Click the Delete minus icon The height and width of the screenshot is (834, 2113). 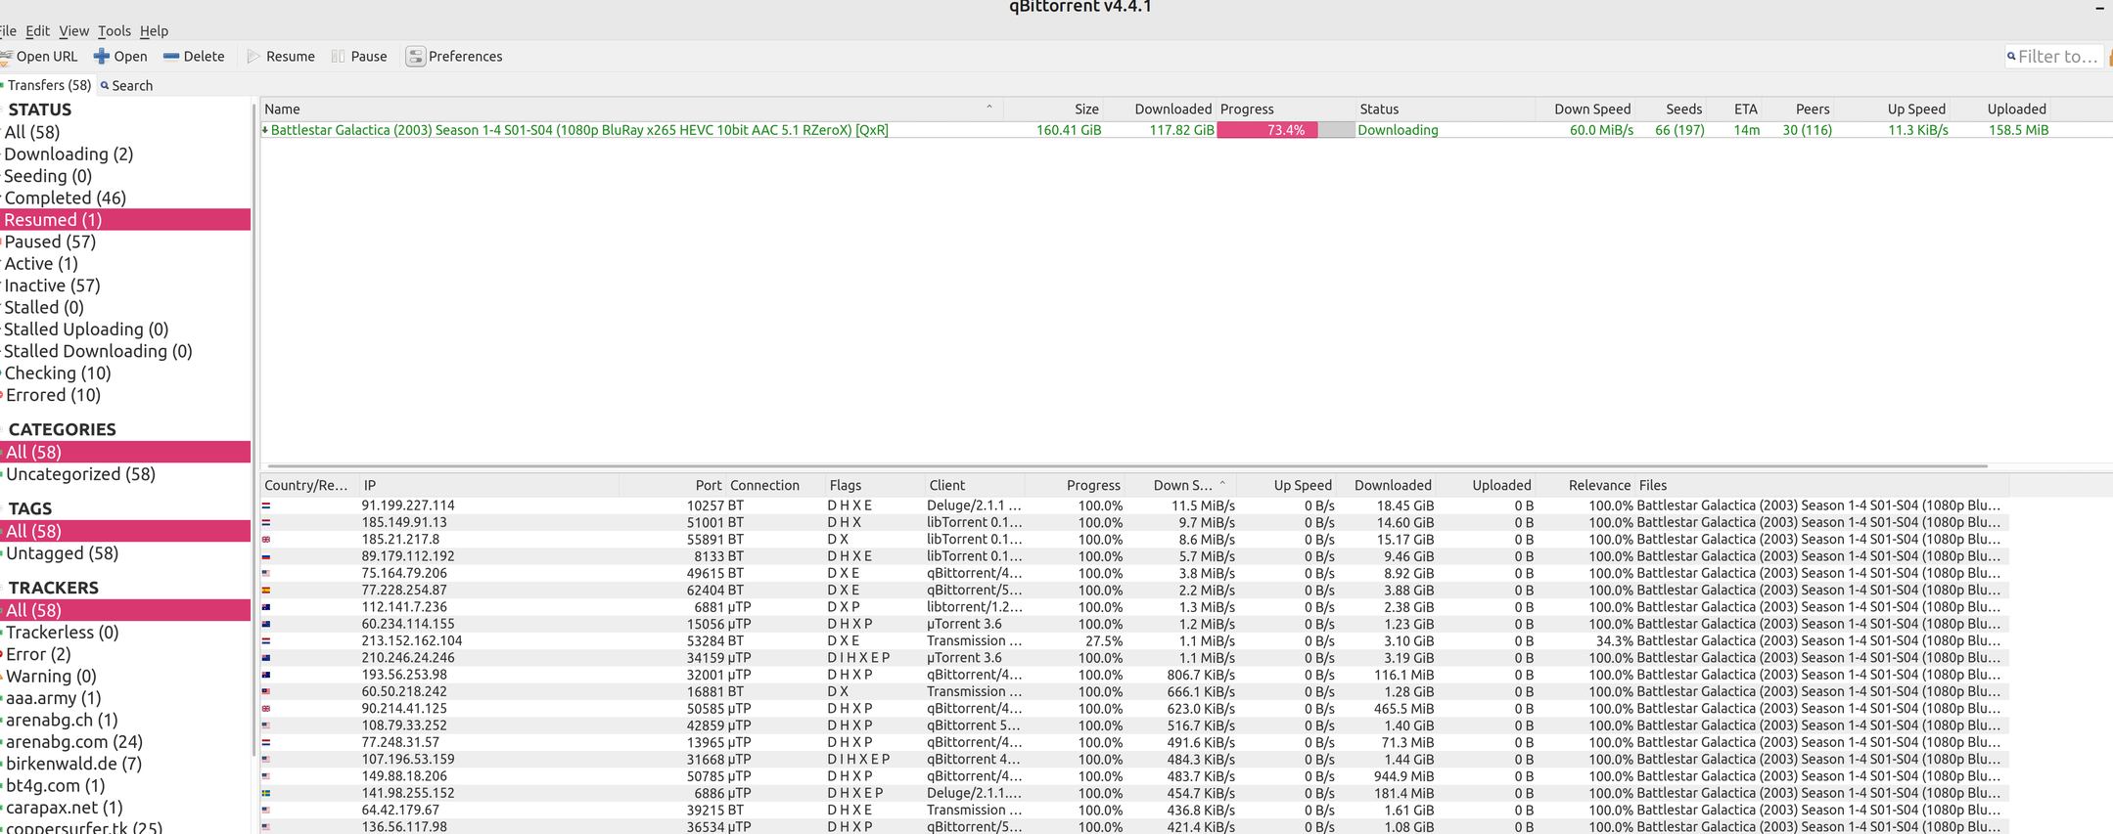coord(171,57)
